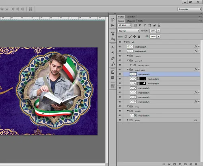203x166 pixels.
Task: Expand the سخن رهبری group arrow
Action: (131, 65)
